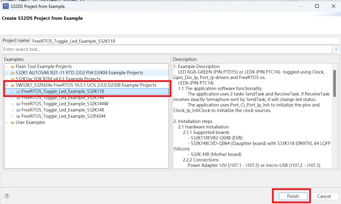
Task: Click the Enter search text field
Action: pyautogui.click(x=166, y=49)
